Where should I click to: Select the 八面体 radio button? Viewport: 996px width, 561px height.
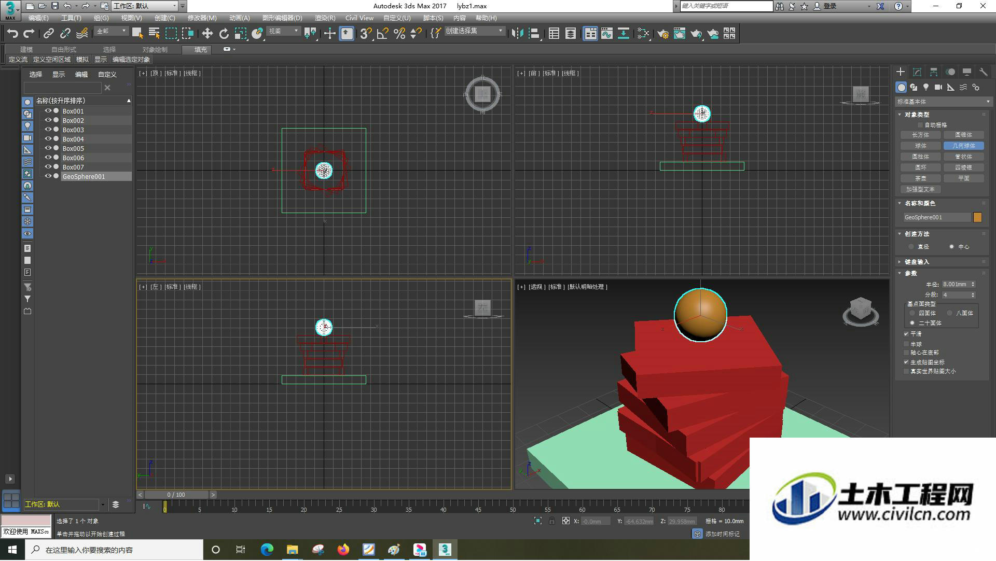[x=950, y=313]
